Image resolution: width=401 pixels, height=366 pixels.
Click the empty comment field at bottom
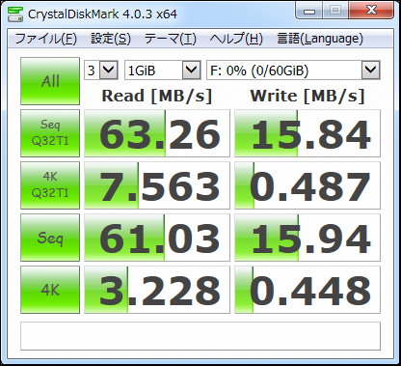pos(200,336)
